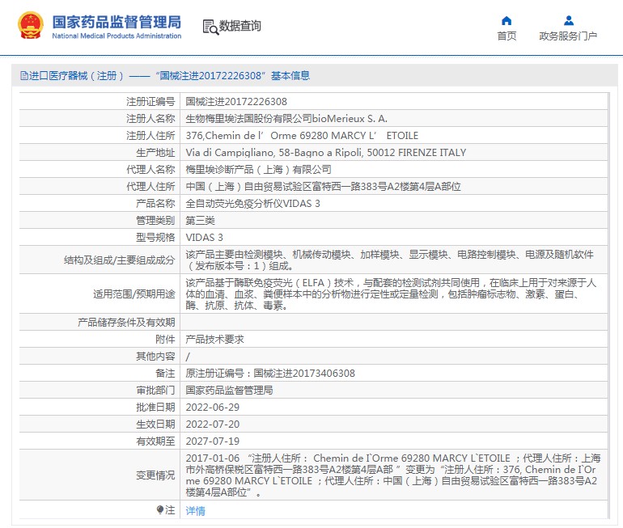
Task: Select registration number 国械注进20172226308 value cell
Action: pos(236,102)
